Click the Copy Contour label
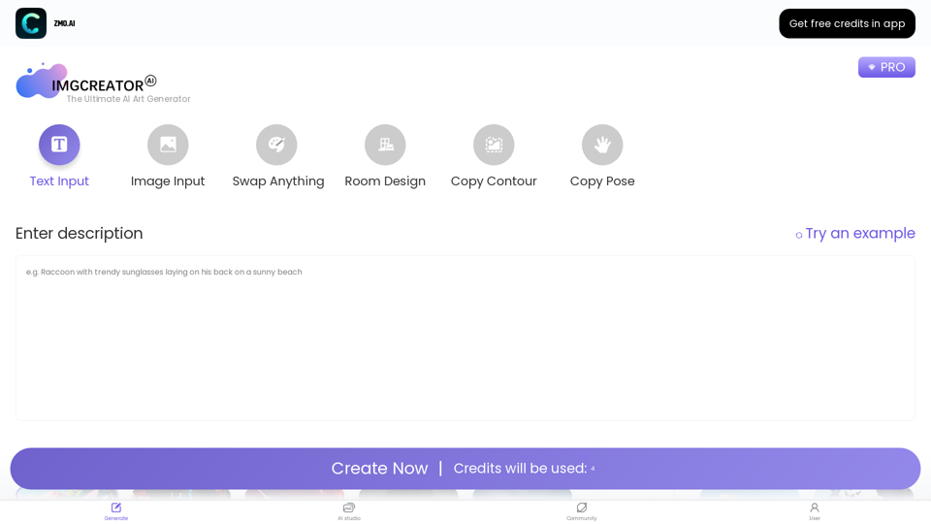Image resolution: width=931 pixels, height=524 pixels. (x=494, y=181)
